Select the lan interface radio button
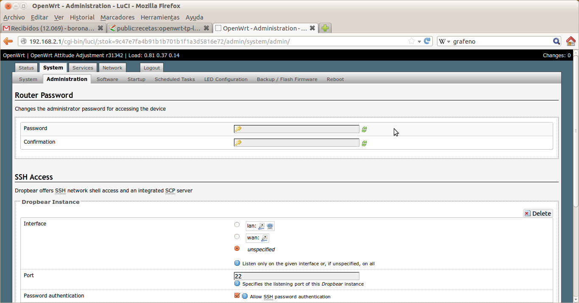This screenshot has width=579, height=303. 237,225
